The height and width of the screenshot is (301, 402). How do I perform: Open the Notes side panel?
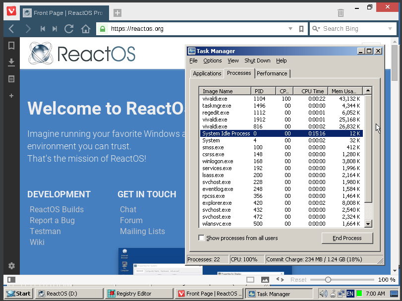point(11,79)
